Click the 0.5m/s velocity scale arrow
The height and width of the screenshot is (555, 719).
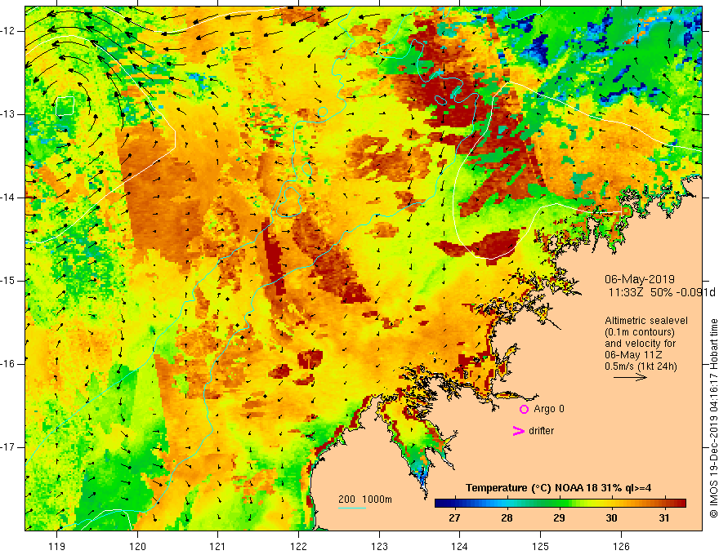pos(630,377)
